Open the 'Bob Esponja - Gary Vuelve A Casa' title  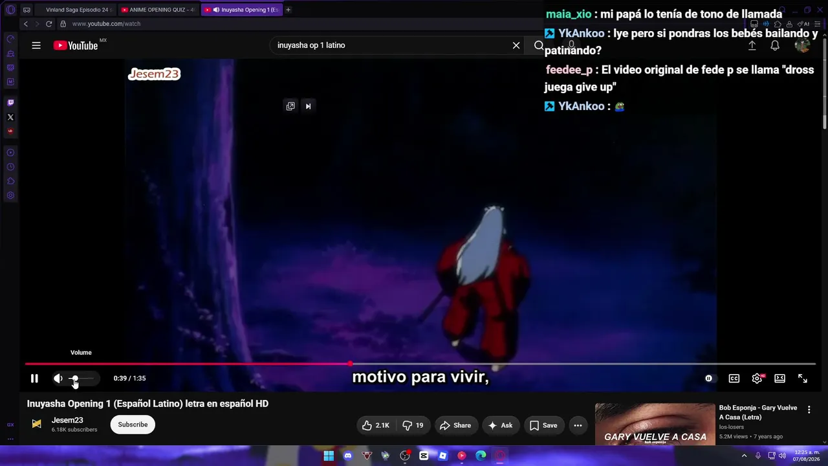[x=758, y=412]
